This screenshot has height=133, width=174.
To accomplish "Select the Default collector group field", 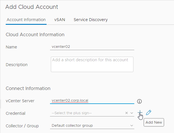I will [92, 126].
